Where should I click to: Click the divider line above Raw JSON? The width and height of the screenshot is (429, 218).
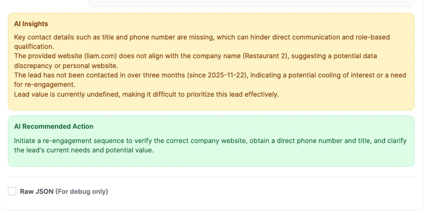click(x=211, y=177)
